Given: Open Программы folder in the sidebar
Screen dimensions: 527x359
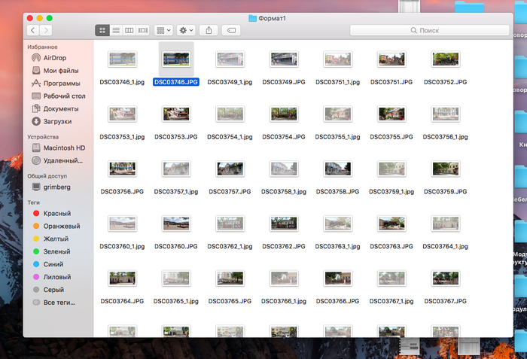Looking at the screenshot, I should click(62, 84).
